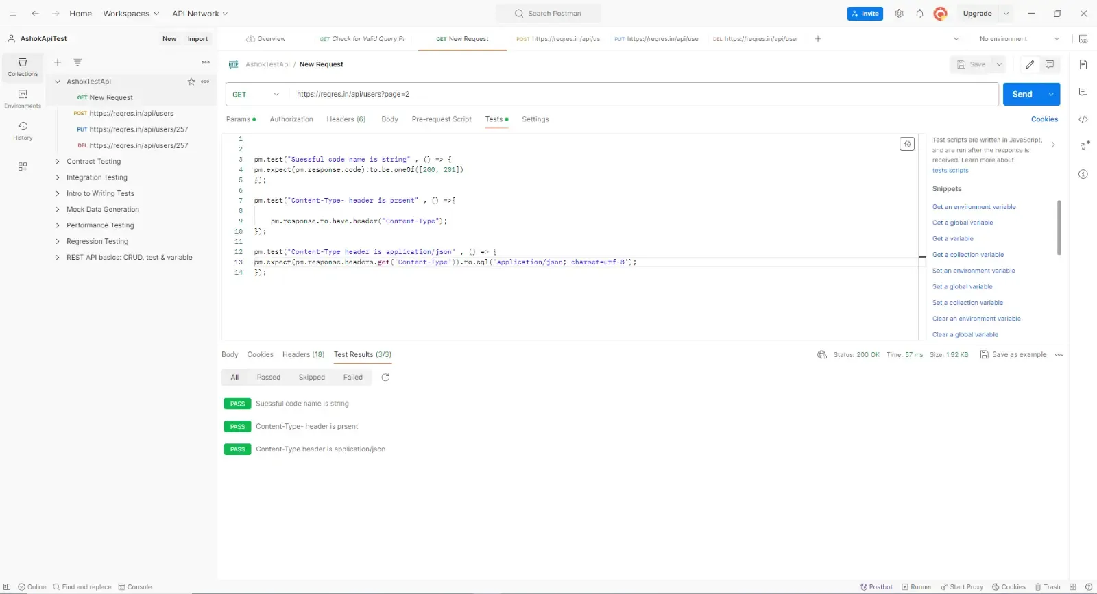Click the Import button
This screenshot has height=594, width=1097.
pyautogui.click(x=197, y=39)
